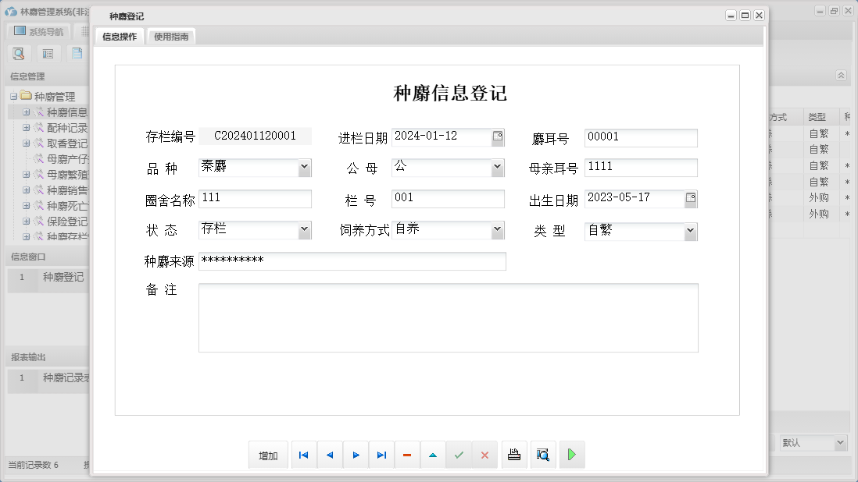This screenshot has height=482, width=858.
Task: Click inside the 备注 remarks field
Action: click(448, 316)
